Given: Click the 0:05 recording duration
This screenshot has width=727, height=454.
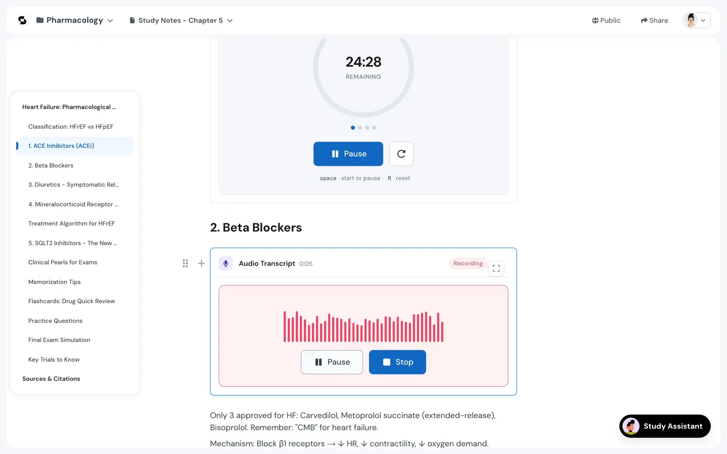Looking at the screenshot, I should [306, 264].
